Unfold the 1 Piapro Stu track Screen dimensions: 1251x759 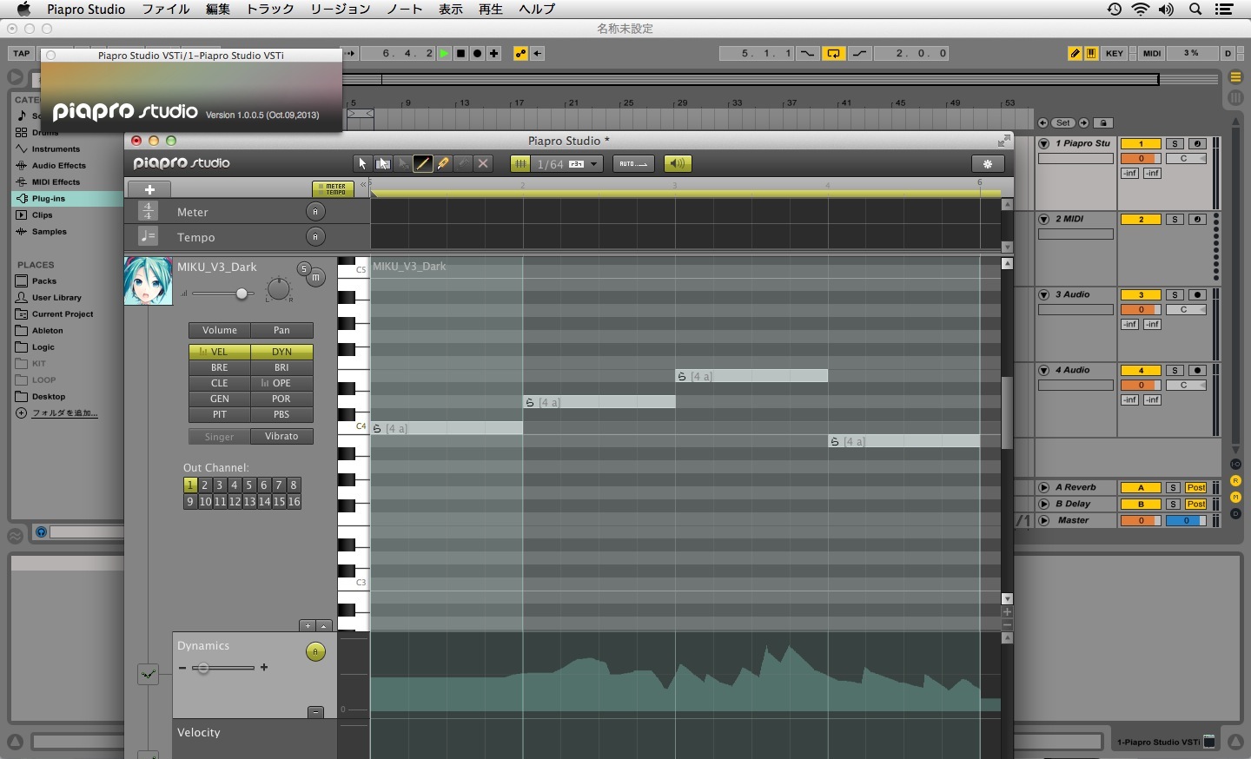click(1044, 143)
